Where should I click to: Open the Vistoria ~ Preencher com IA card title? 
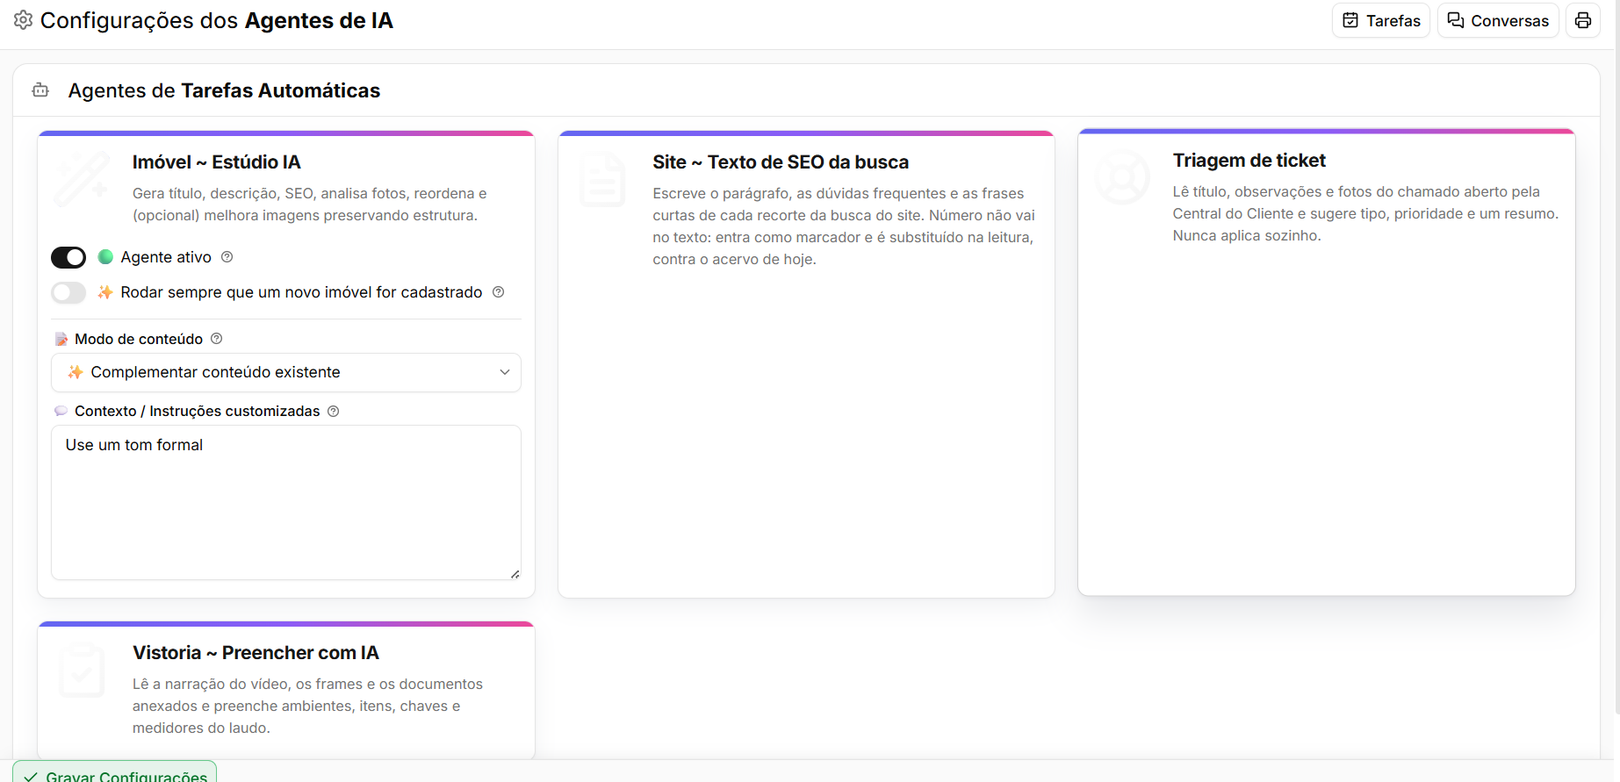tap(256, 653)
